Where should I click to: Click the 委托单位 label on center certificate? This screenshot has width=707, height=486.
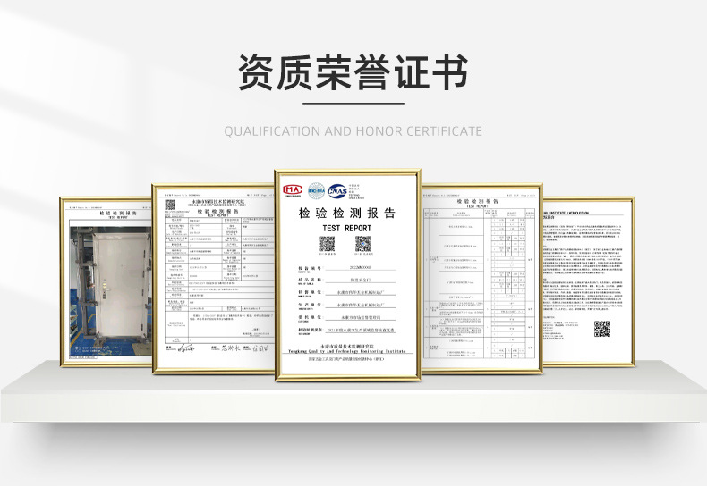click(x=310, y=317)
